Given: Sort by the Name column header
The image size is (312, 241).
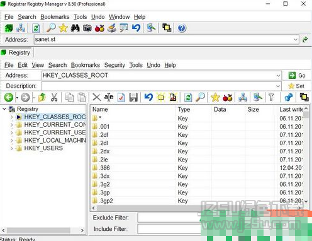Looking at the screenshot, I should click(x=133, y=109).
